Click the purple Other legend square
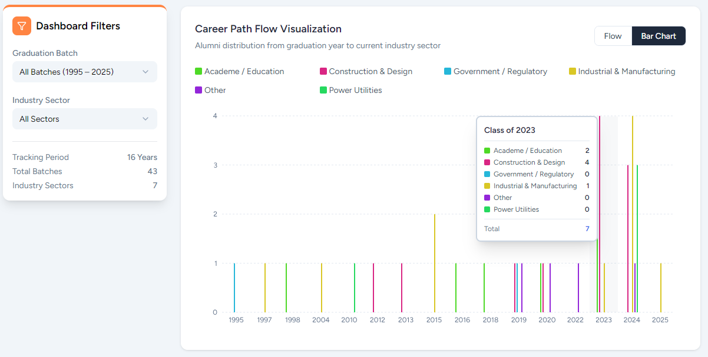The image size is (708, 357). click(198, 90)
